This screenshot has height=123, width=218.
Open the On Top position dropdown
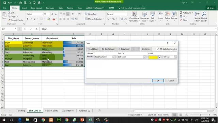pyautogui.click(x=175, y=57)
